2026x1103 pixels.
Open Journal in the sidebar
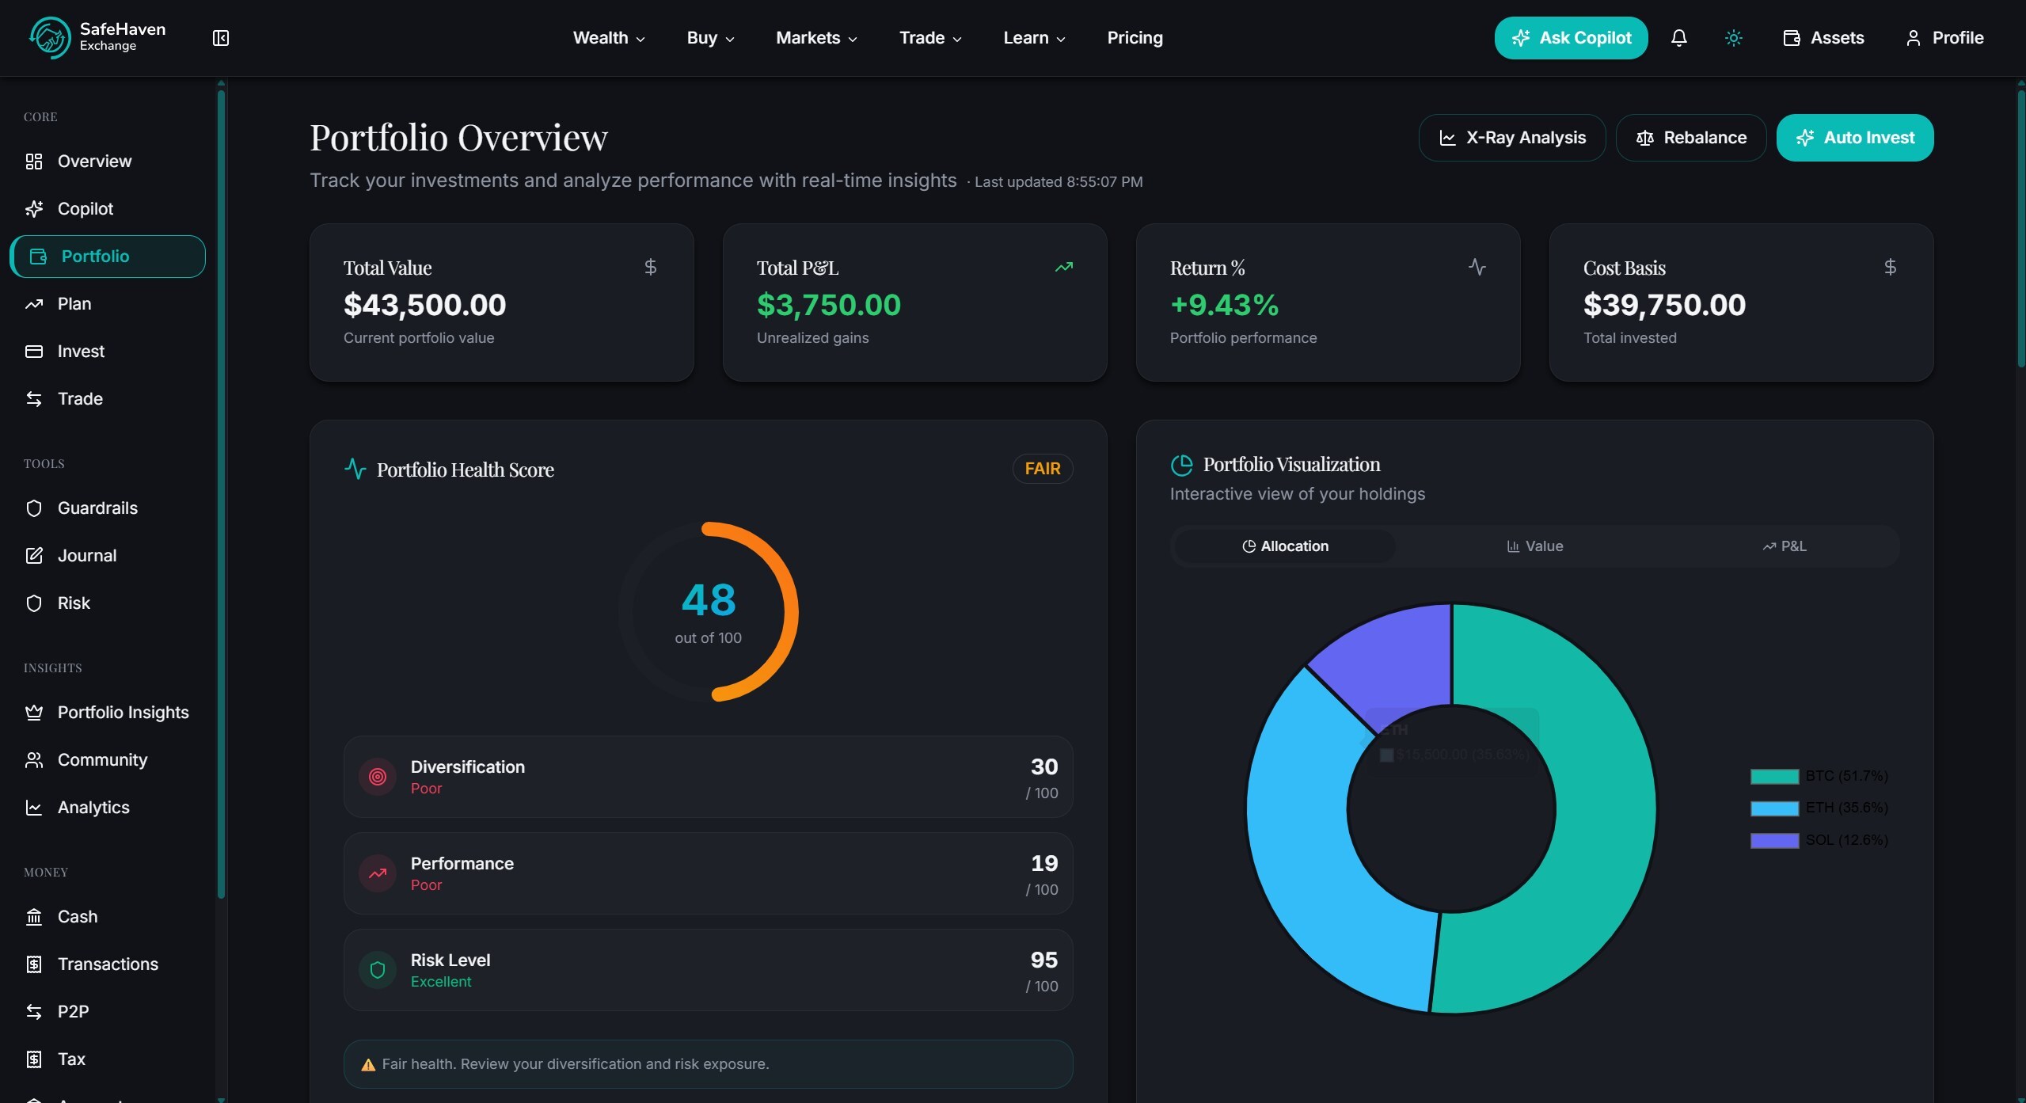click(87, 555)
